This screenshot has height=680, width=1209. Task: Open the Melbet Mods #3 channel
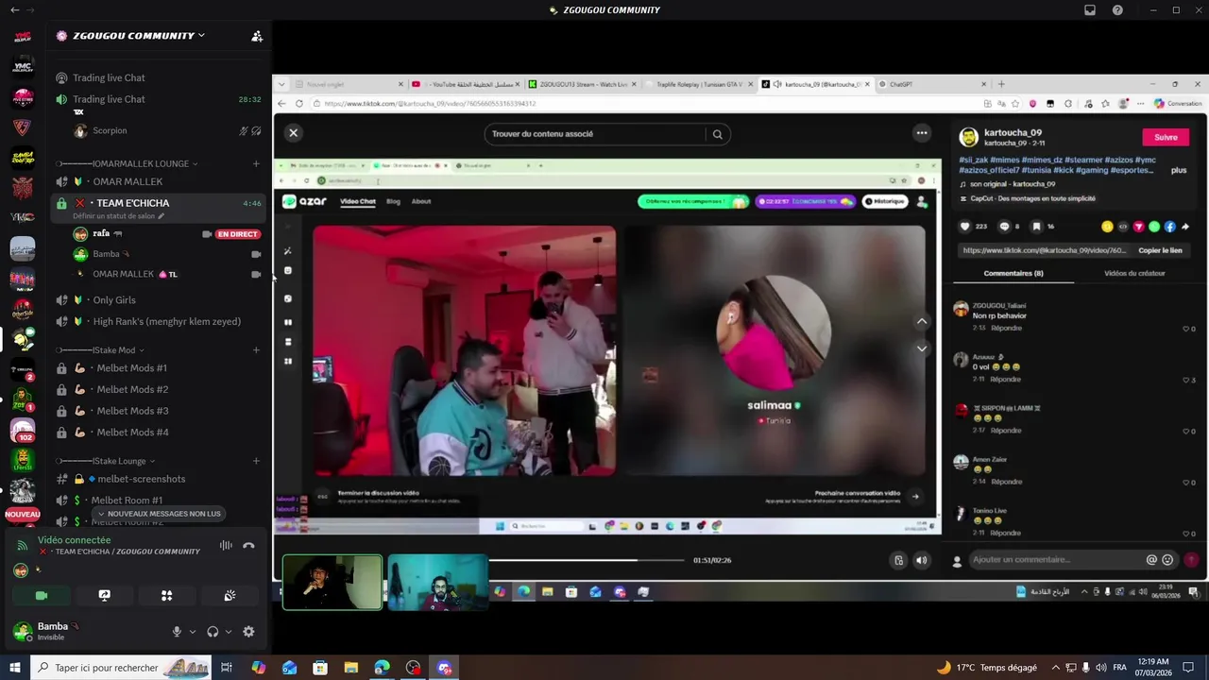[158, 411]
